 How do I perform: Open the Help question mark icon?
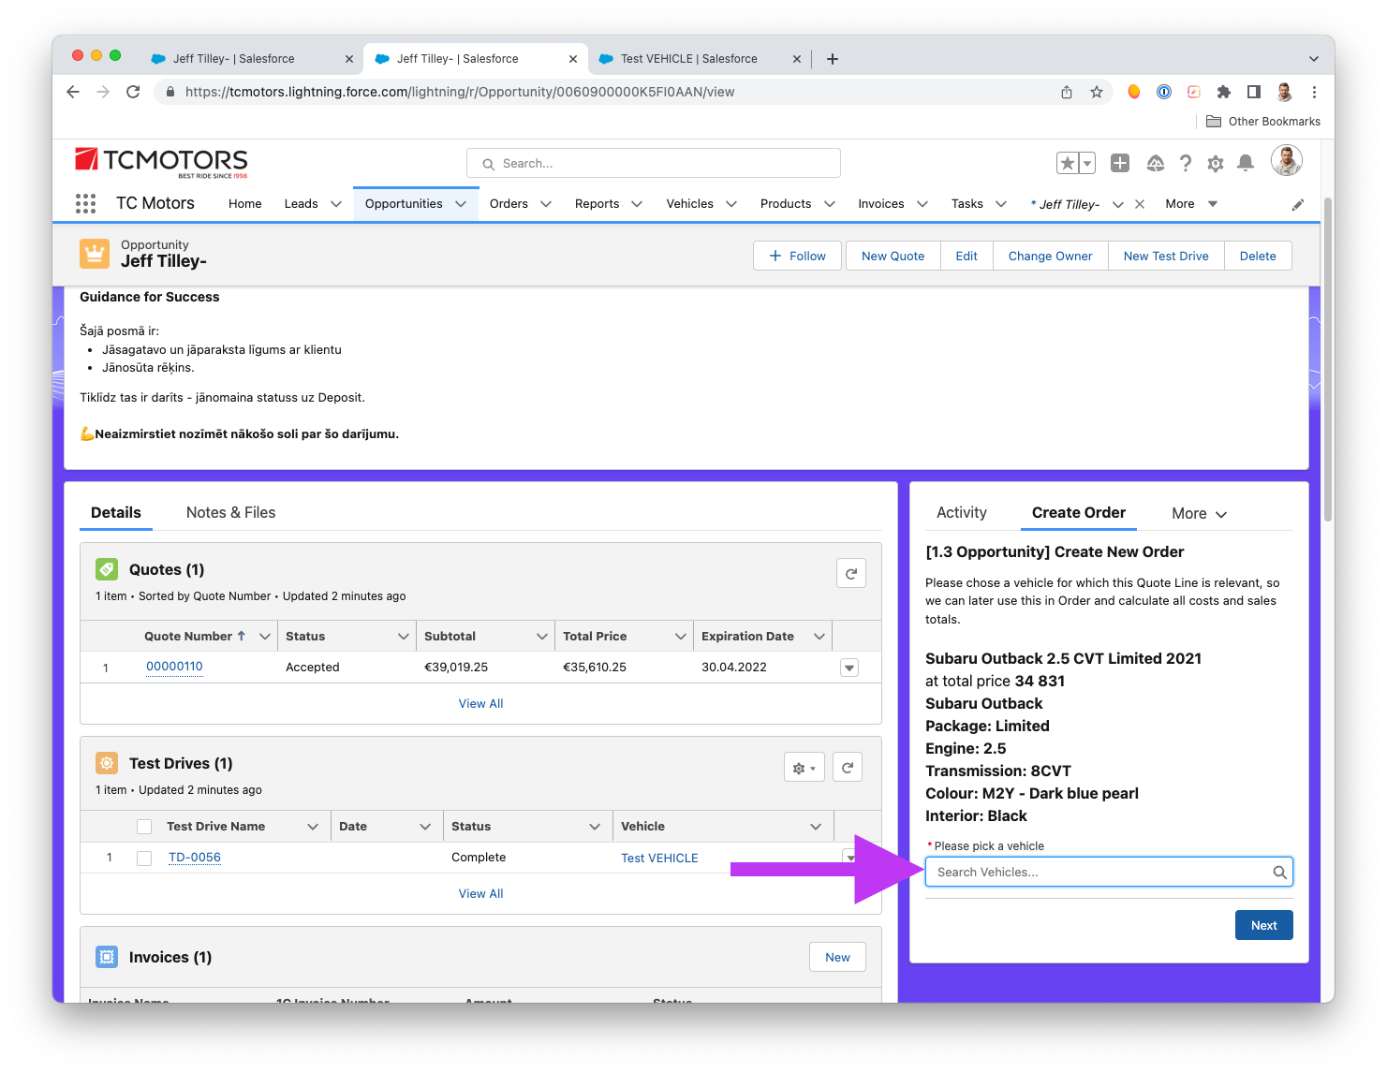click(1186, 163)
